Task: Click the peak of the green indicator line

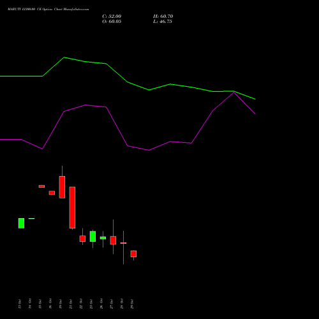Action: pyautogui.click(x=64, y=57)
